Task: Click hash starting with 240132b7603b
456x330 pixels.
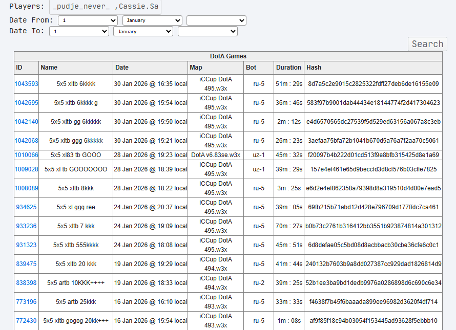Action: [374, 264]
